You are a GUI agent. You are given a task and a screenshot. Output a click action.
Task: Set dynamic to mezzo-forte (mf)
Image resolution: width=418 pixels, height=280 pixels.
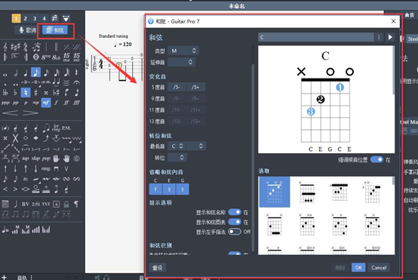46,103
